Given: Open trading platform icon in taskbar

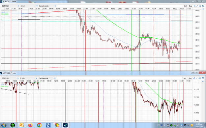Looking at the screenshot, I should coord(66,125).
